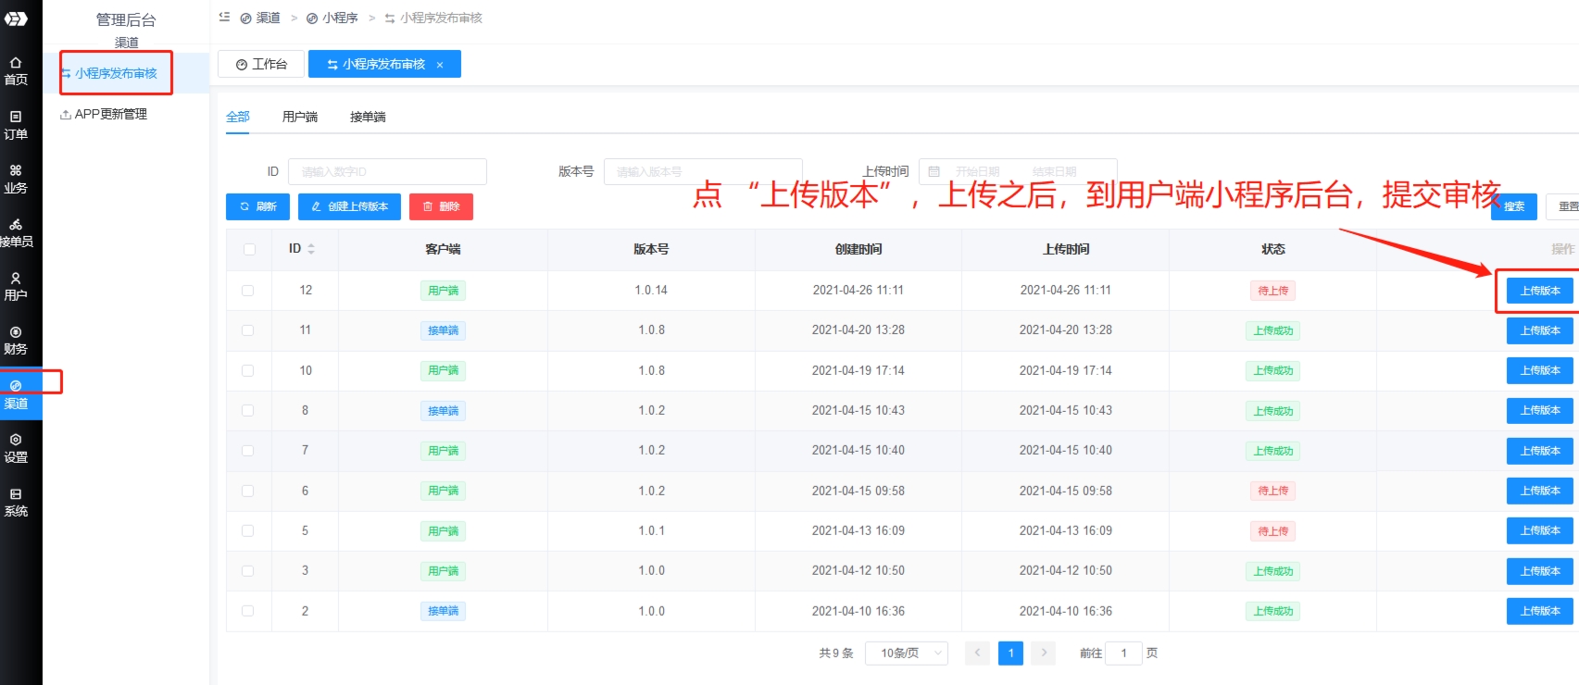Click the red 删除 delete button
1579x685 pixels.
(441, 206)
